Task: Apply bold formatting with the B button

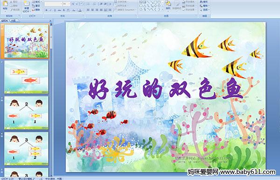Action: (x=46, y=10)
